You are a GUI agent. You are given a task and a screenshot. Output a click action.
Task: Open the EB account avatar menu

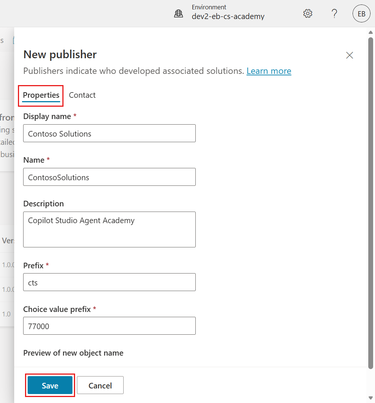[x=361, y=14]
